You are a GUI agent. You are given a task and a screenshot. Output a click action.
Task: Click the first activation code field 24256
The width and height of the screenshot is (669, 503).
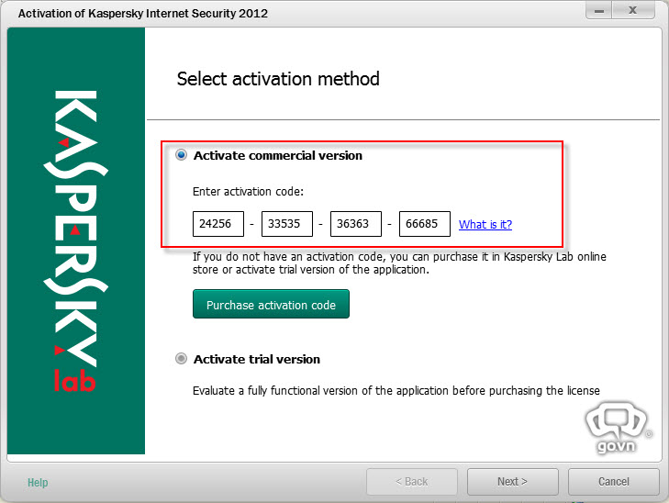218,224
